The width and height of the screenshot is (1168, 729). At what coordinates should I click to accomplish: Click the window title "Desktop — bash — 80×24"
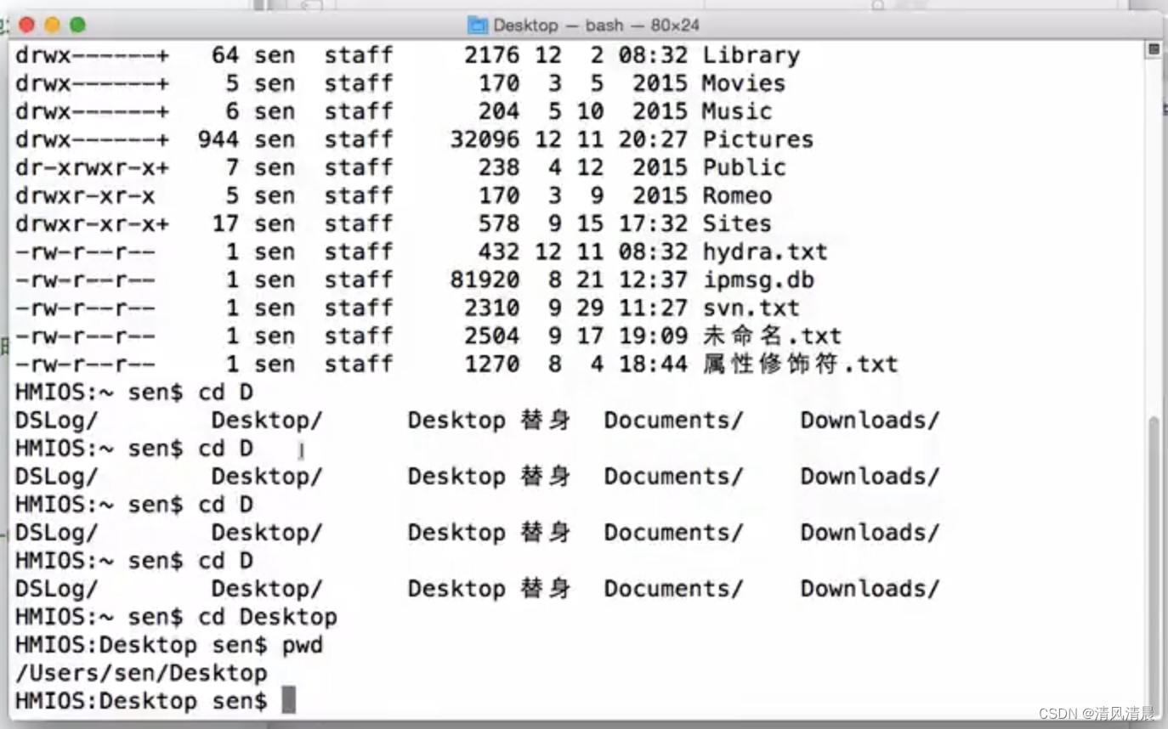tap(596, 25)
